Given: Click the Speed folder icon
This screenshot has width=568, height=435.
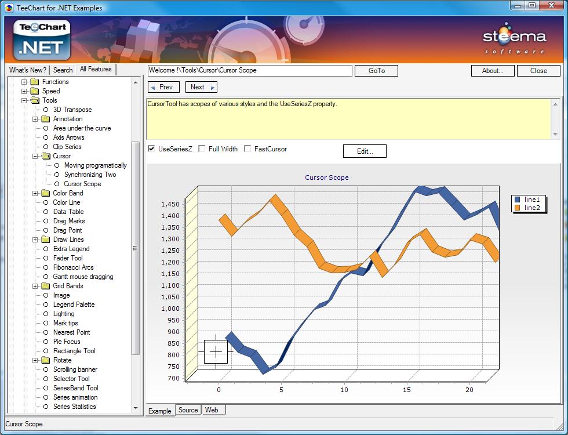Looking at the screenshot, I should [35, 91].
